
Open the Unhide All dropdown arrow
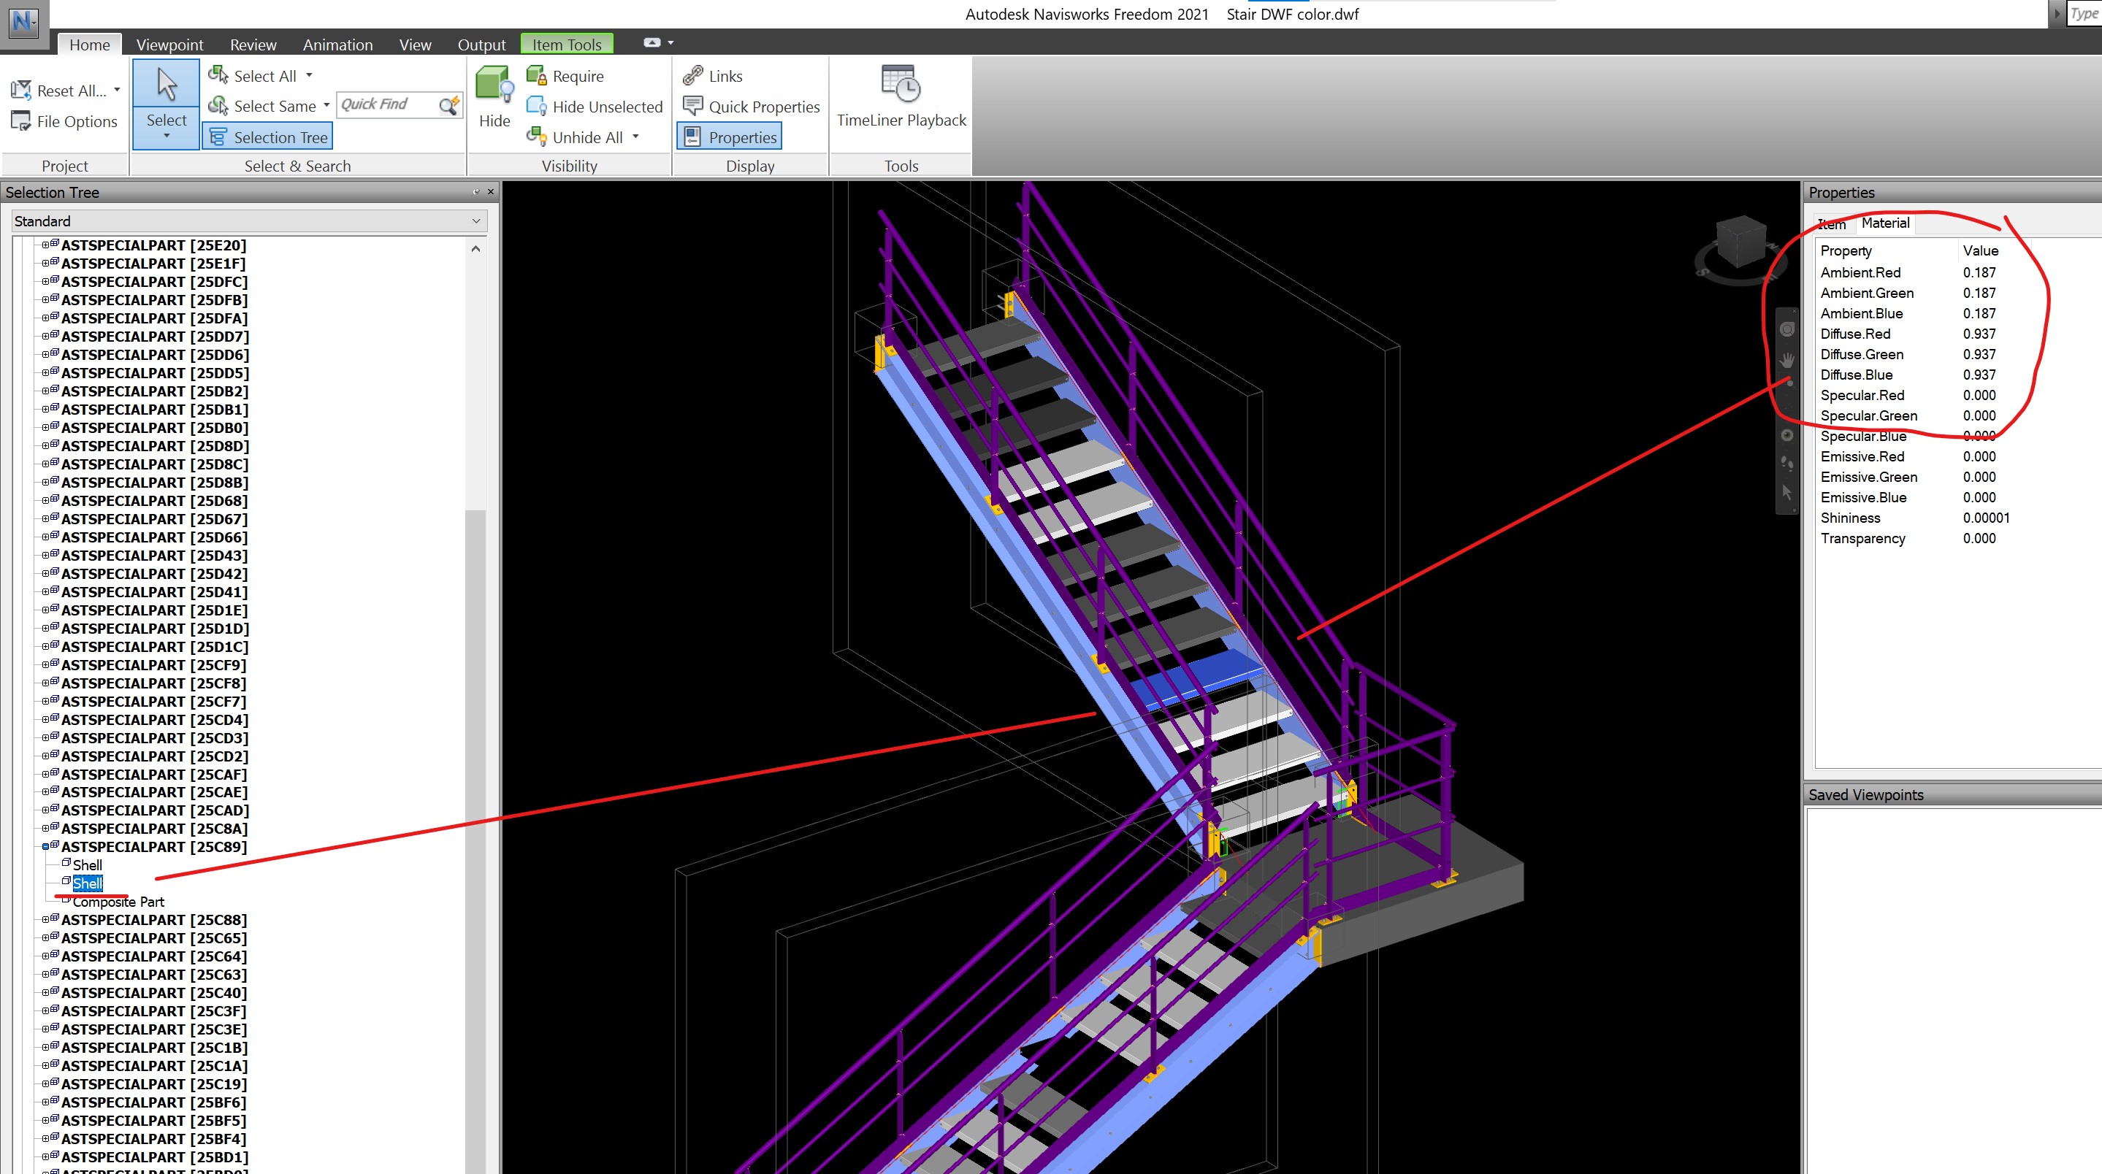click(x=636, y=137)
